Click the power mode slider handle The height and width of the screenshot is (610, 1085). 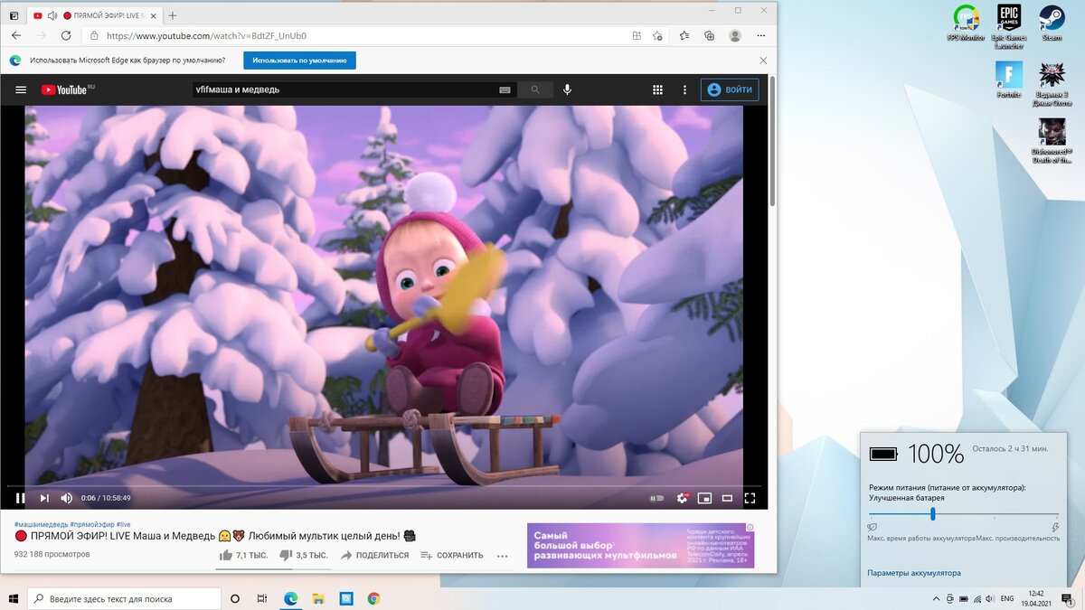click(x=932, y=514)
